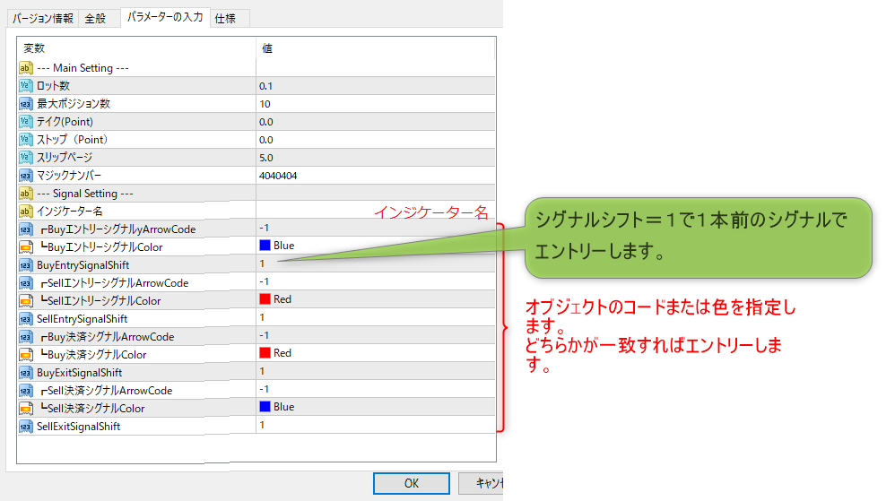Viewport: 895px width, 501px height.
Task: Click integer icon beside Sell決済シグナルArrowCode
Action: [25, 391]
